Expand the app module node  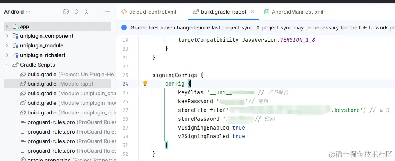[7, 26]
